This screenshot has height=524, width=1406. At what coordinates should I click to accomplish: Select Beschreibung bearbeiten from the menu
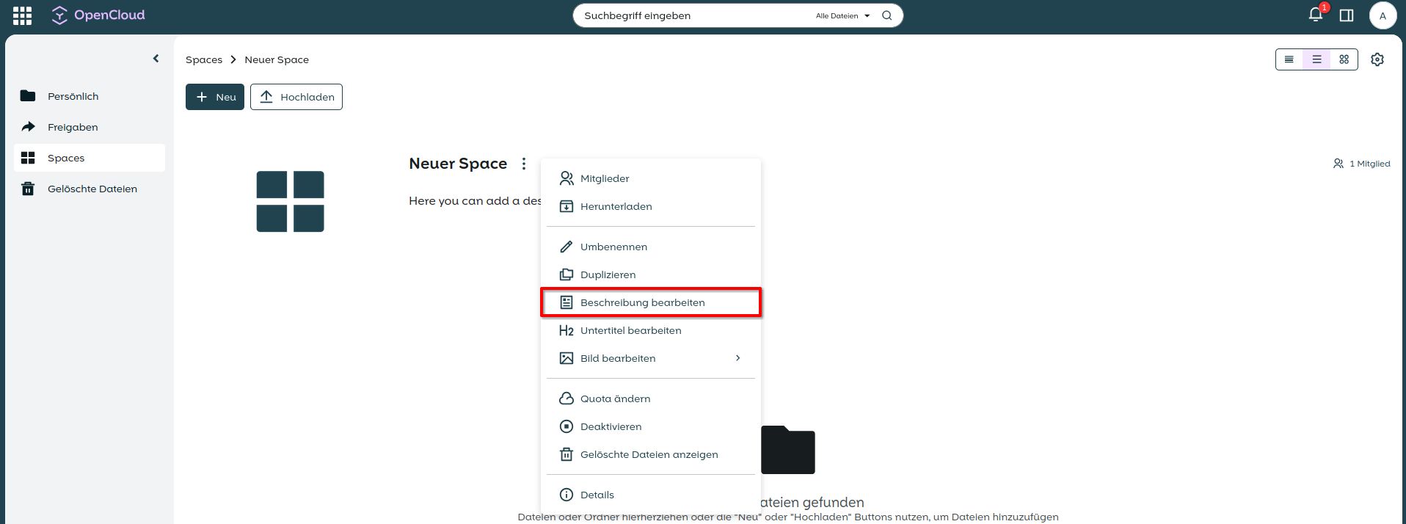coord(642,302)
